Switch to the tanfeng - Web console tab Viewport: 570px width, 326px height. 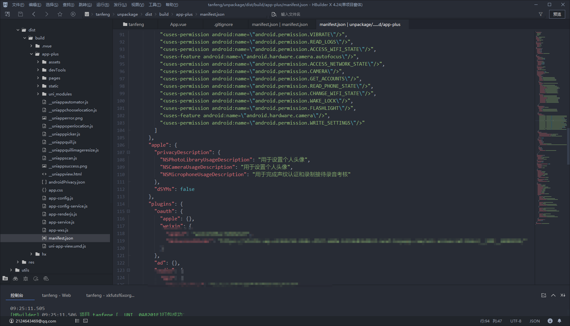point(56,295)
